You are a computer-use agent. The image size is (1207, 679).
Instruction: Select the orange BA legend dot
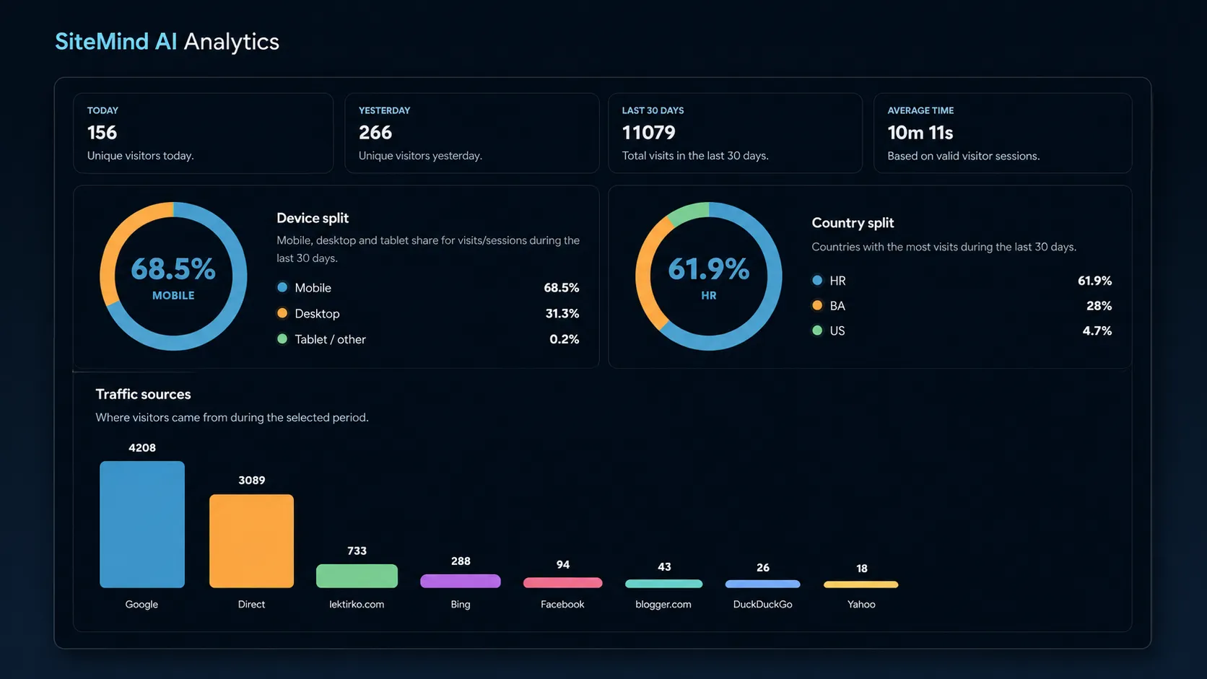pyautogui.click(x=817, y=305)
